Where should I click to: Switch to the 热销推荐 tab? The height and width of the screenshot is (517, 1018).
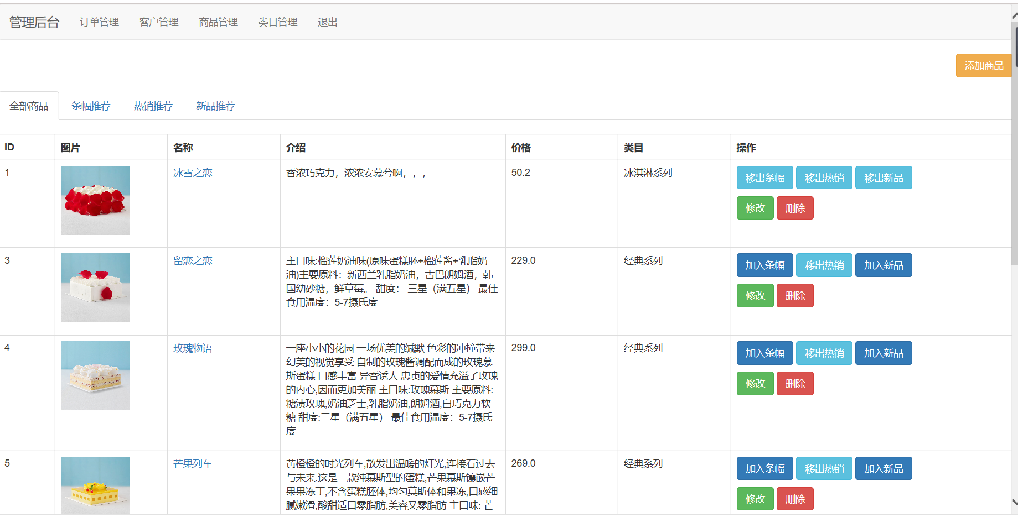(153, 106)
